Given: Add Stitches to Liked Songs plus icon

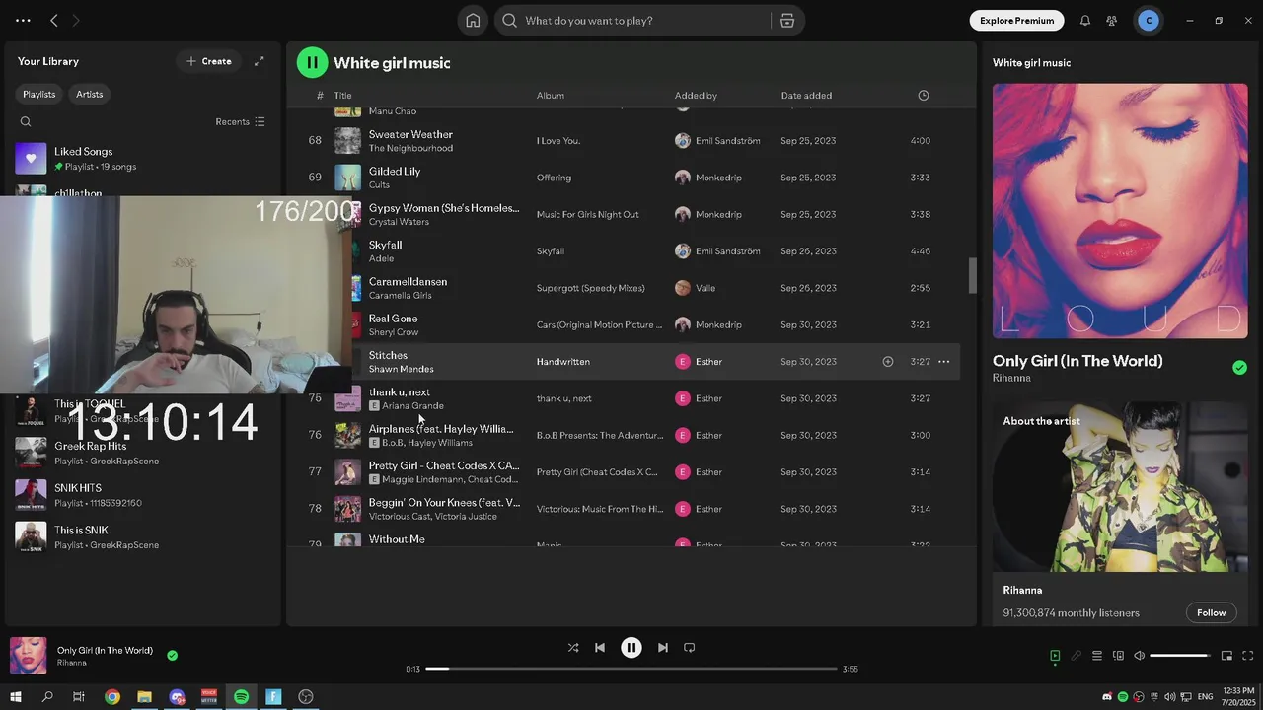Looking at the screenshot, I should point(888,362).
